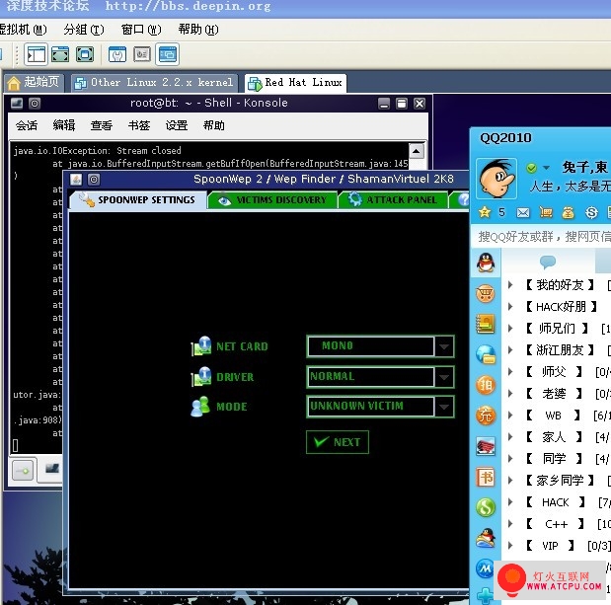
Task: Select the Konsole shell session tab icon
Action: click(x=51, y=469)
